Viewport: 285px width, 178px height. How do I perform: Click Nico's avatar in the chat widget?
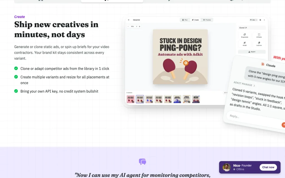point(227,167)
